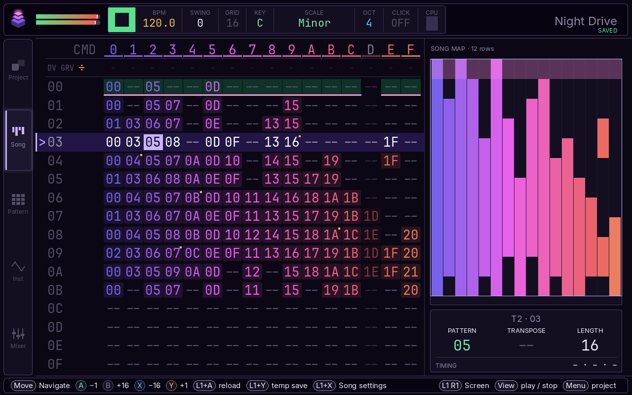Click the View play / stop shortcut
This screenshot has width=632, height=395.
point(526,386)
